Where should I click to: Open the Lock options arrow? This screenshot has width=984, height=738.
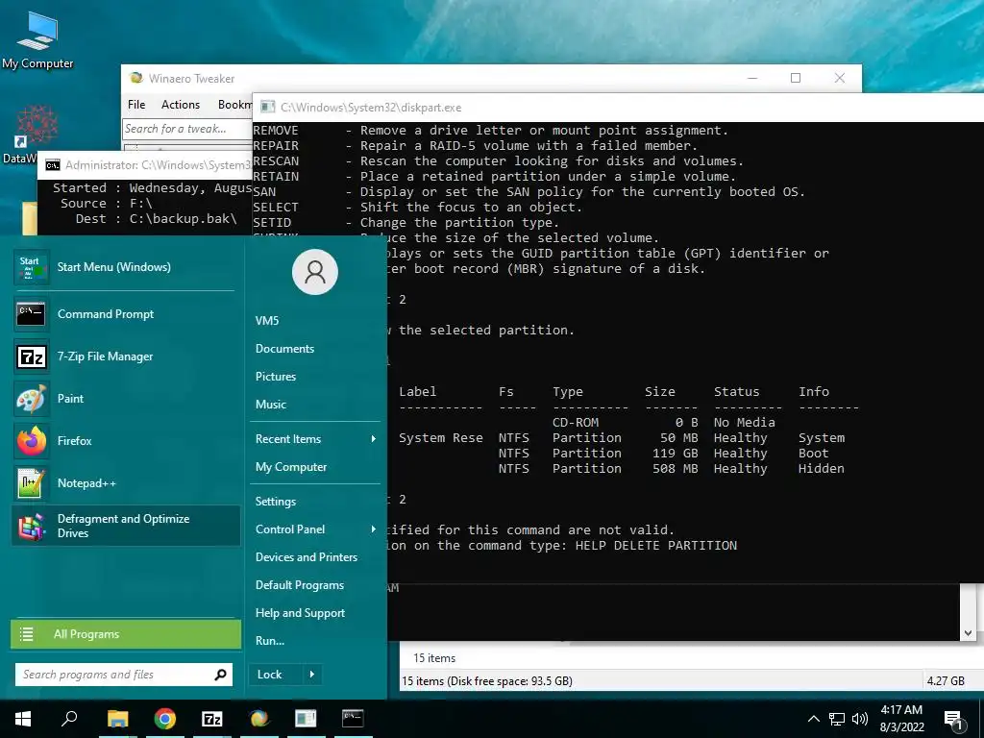click(x=312, y=675)
